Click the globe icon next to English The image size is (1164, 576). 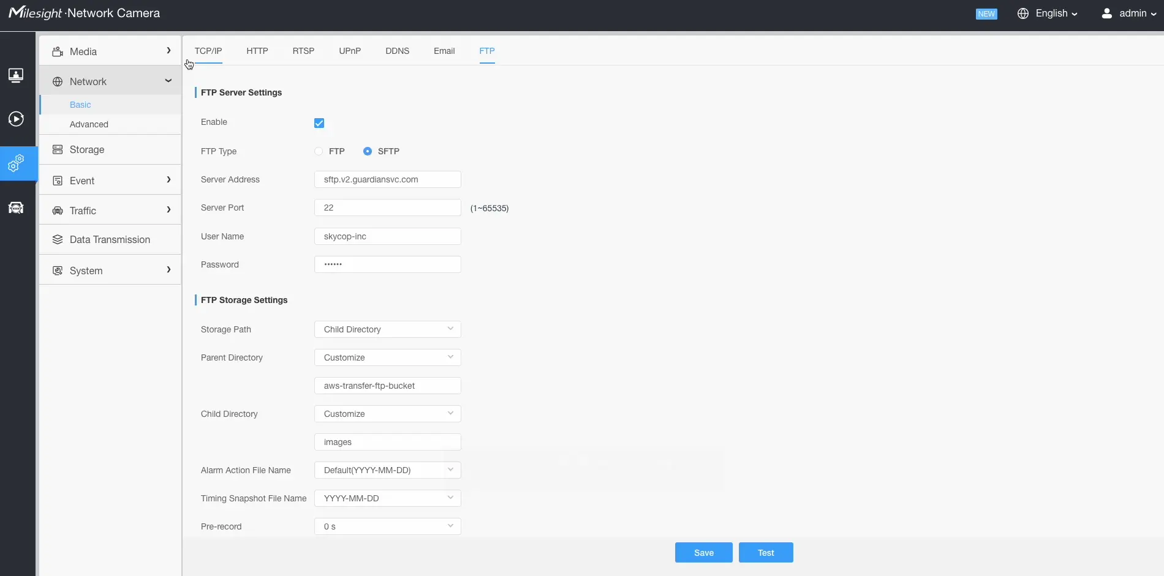[1022, 13]
